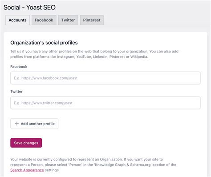Click the Twitter field label
The height and width of the screenshot is (177, 211).
(16, 92)
